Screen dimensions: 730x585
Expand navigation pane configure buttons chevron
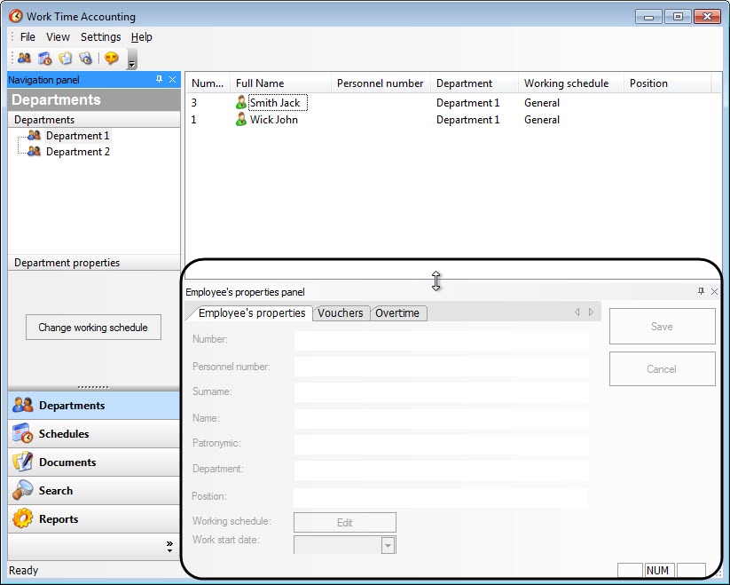coord(169,547)
